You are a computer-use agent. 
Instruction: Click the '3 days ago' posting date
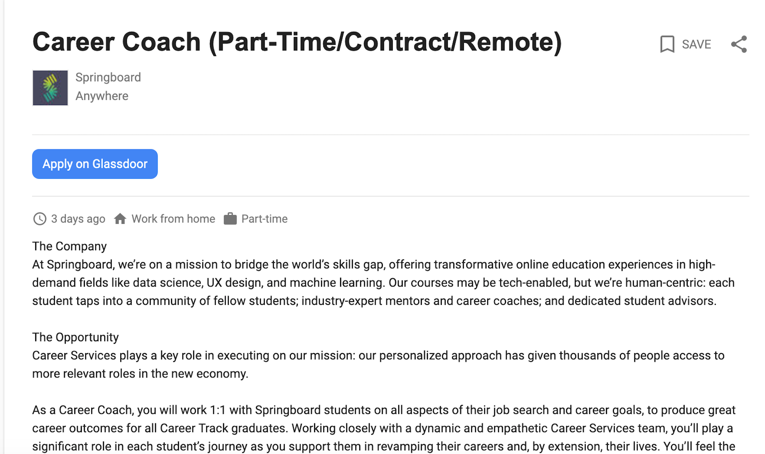[78, 219]
